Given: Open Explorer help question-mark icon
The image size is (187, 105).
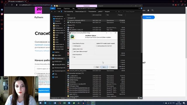Looking at the screenshot, I should click(141, 8).
